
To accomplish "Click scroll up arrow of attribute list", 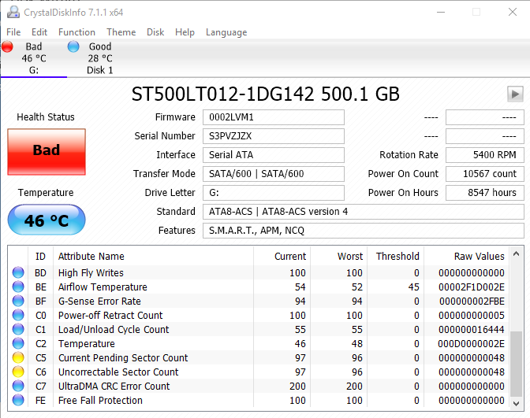I will tap(516, 253).
